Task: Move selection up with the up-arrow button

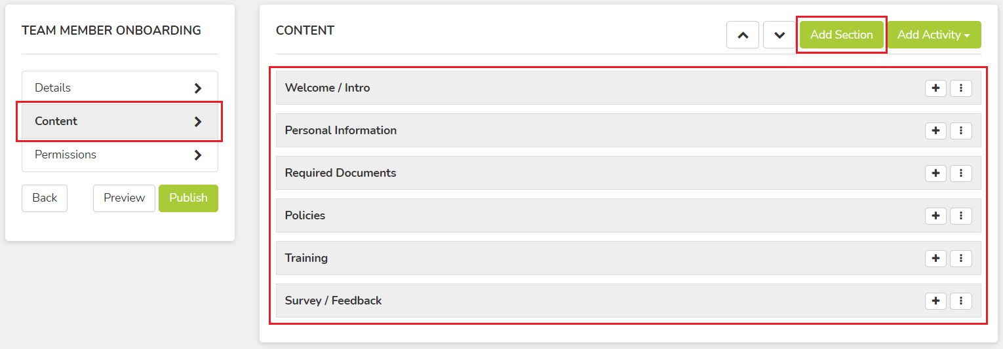Action: click(x=743, y=35)
